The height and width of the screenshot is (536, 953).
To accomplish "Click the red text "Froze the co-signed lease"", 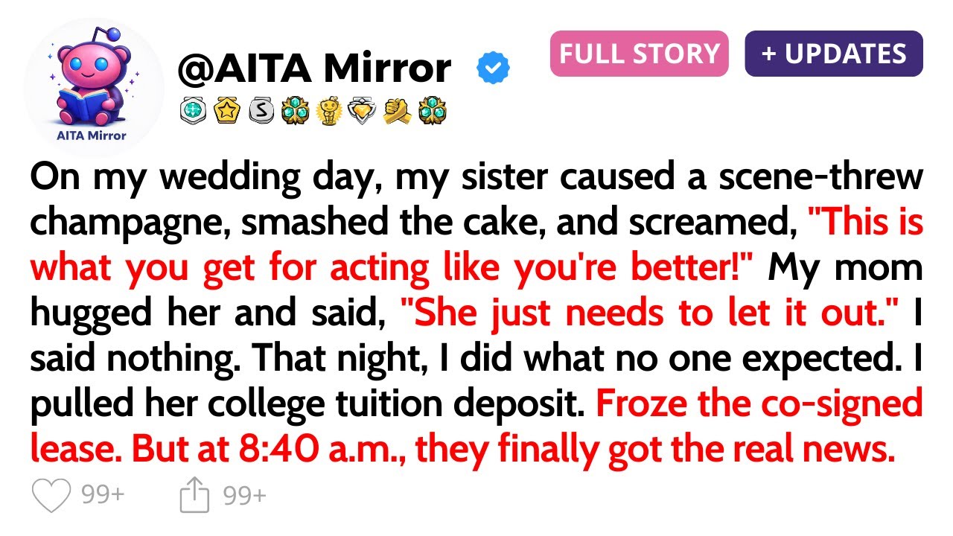I will tap(759, 403).
